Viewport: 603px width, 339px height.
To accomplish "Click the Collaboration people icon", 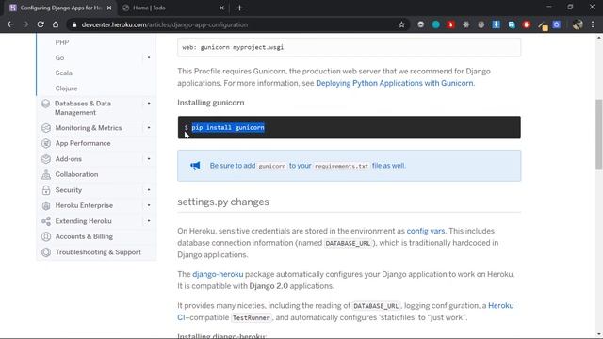I will [x=46, y=174].
